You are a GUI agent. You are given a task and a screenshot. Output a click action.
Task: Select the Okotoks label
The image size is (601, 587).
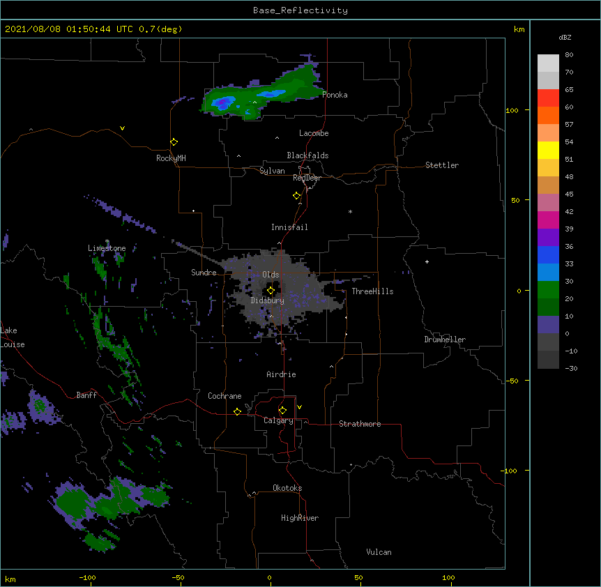coord(287,488)
